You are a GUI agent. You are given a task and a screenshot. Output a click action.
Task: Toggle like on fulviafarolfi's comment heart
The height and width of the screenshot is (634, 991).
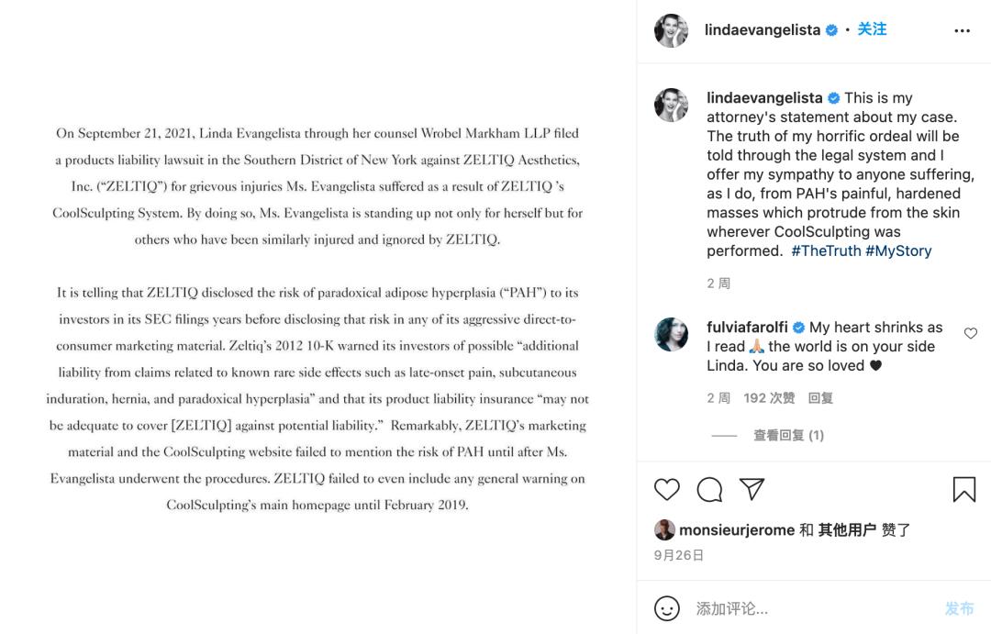click(971, 333)
